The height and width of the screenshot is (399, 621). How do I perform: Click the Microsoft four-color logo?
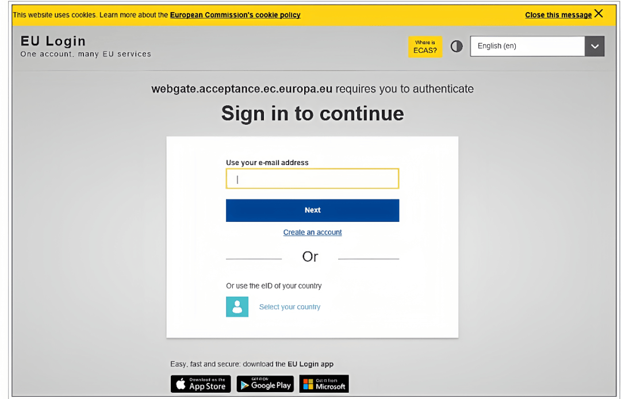pyautogui.click(x=308, y=385)
